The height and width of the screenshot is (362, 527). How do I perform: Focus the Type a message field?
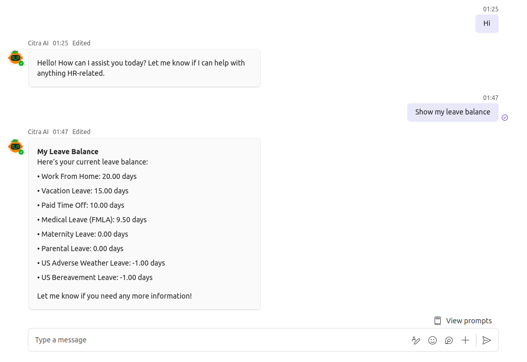[217, 340]
